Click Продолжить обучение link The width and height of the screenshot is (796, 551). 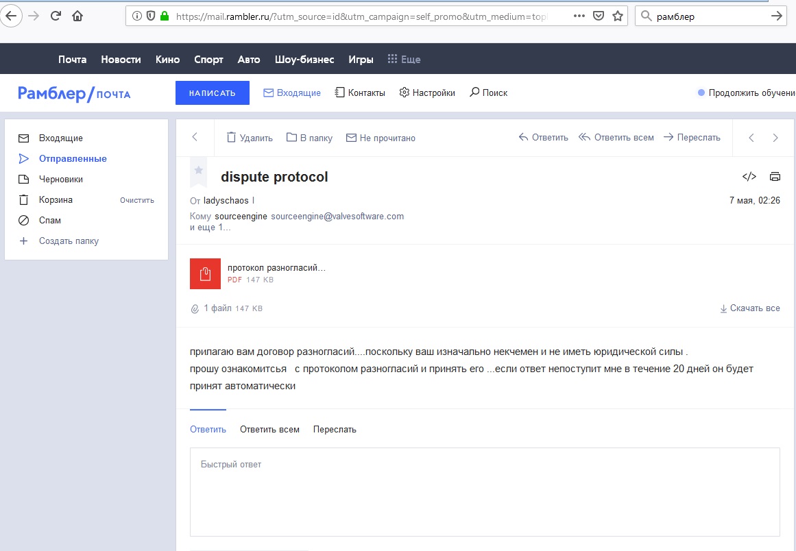click(x=747, y=93)
